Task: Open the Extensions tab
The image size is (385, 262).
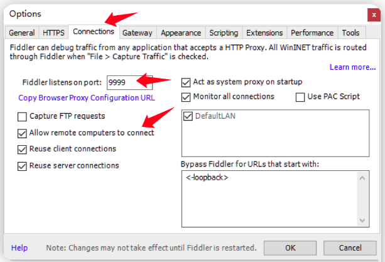Action: (x=264, y=33)
